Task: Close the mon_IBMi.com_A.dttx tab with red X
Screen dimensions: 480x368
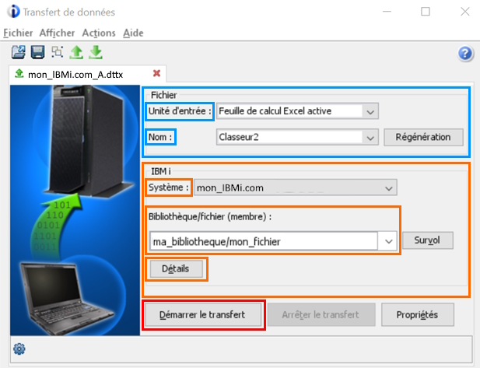Action: pos(156,73)
